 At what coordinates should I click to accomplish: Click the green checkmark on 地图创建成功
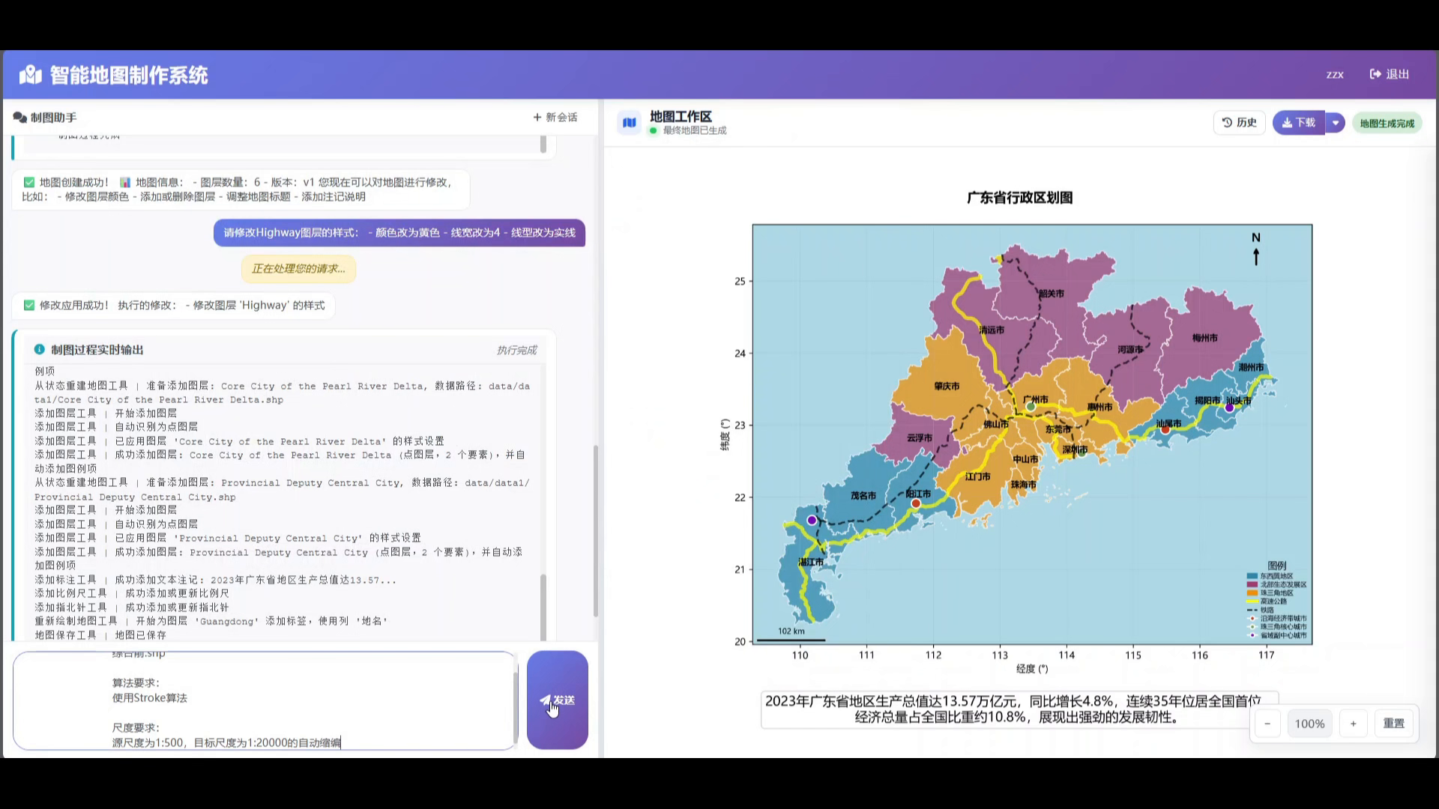pyautogui.click(x=29, y=182)
